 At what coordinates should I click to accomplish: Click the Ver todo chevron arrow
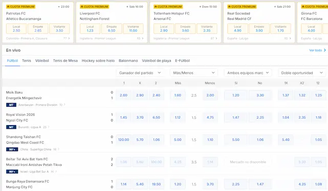(324, 50)
